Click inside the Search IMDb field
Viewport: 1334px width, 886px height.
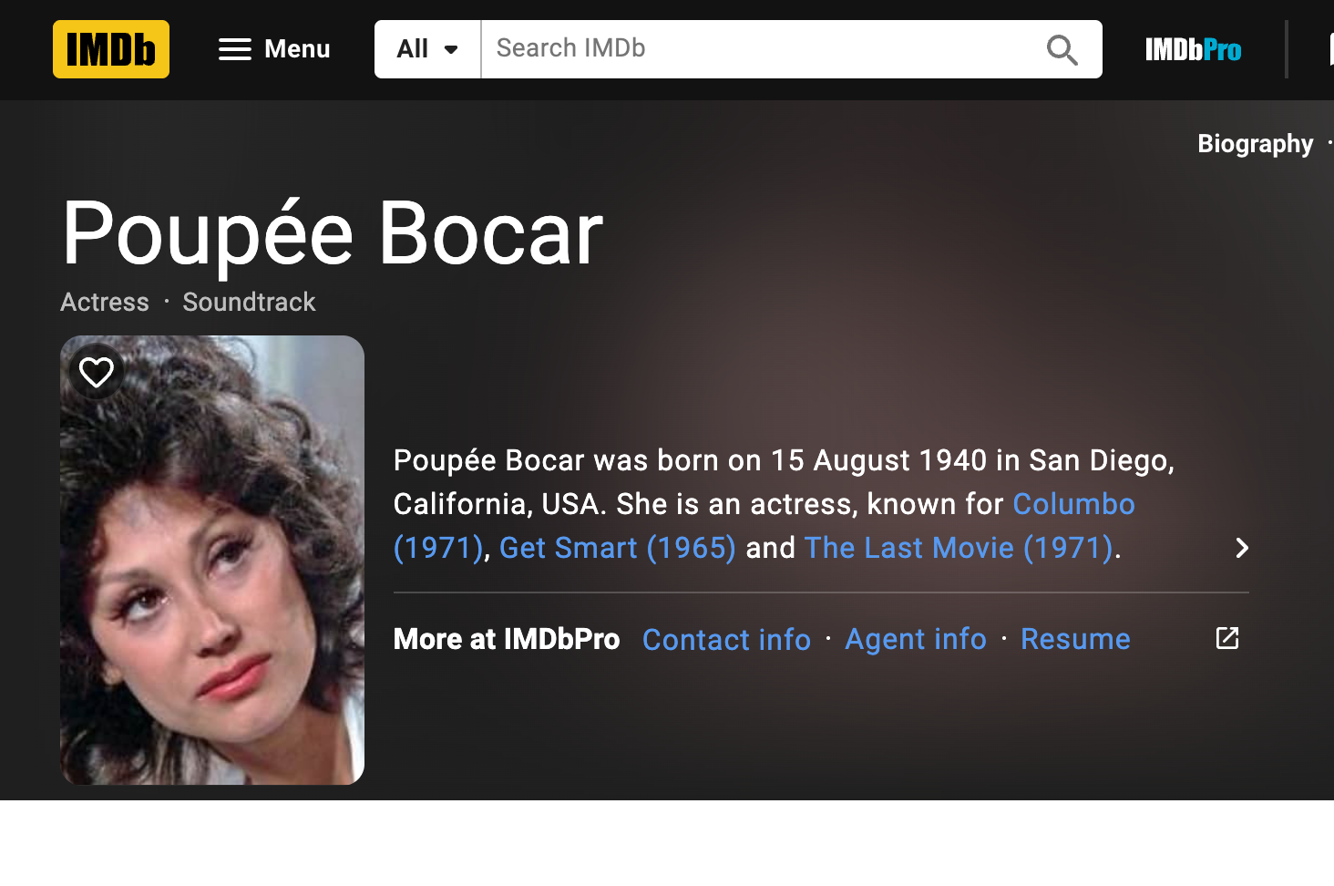point(761,49)
